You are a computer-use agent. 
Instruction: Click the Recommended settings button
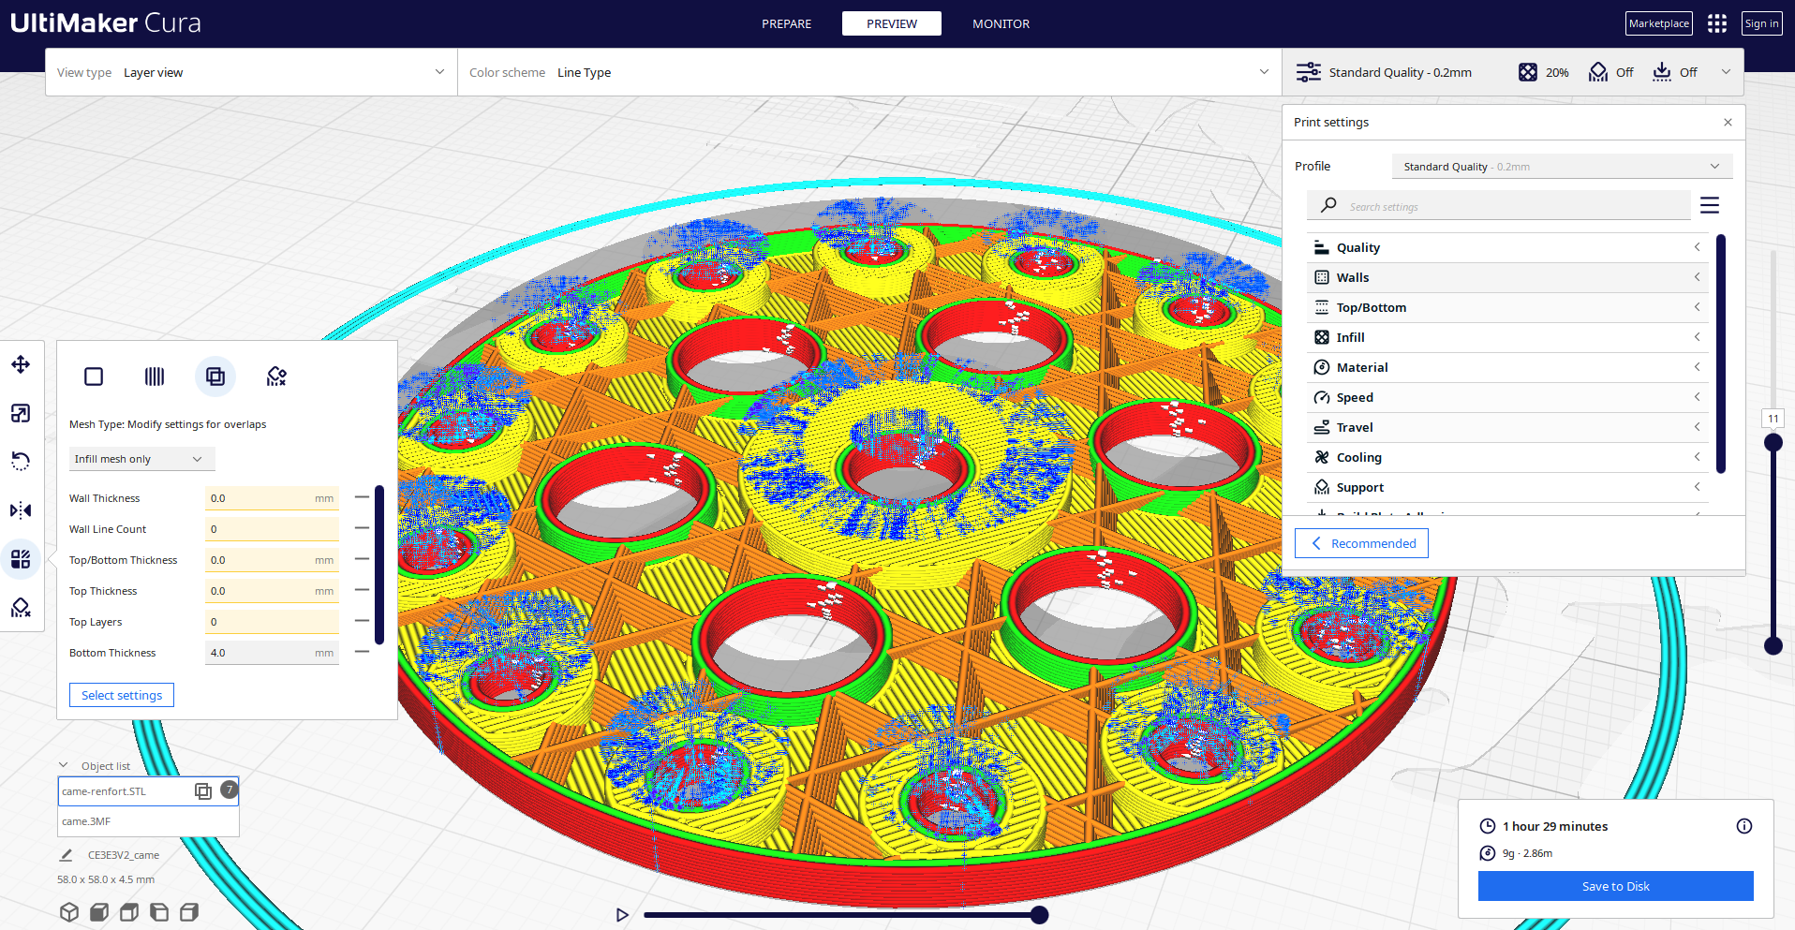[1361, 543]
